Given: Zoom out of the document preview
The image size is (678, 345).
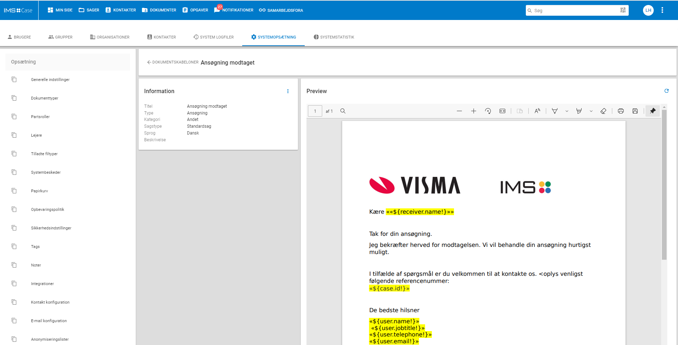Looking at the screenshot, I should tap(459, 111).
